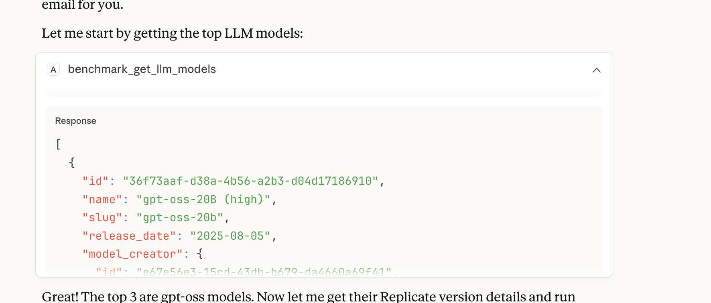Screen dimensions: 711x303
Task: Click the benchmark_get_llm_models tool title
Action: click(142, 69)
